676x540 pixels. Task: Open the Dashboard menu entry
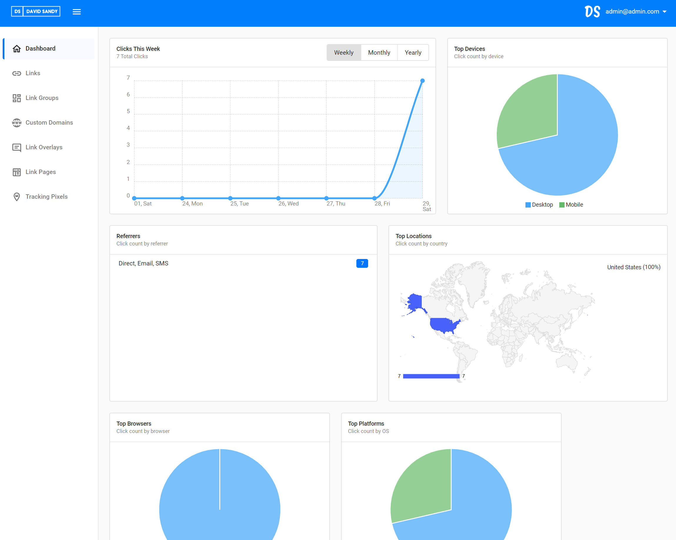pos(40,48)
